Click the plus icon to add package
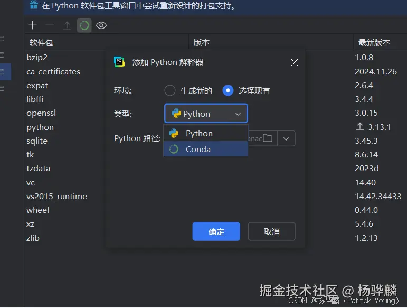The width and height of the screenshot is (407, 308). [32, 25]
